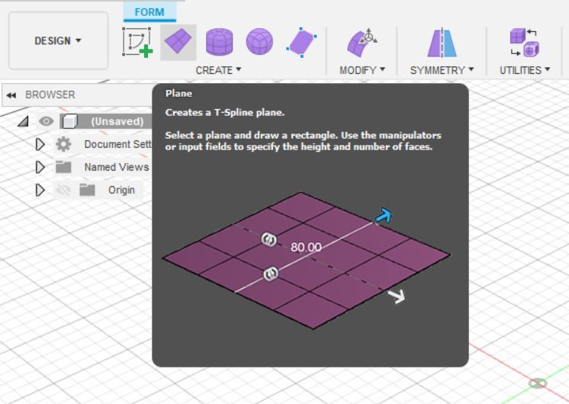The width and height of the screenshot is (569, 404).
Task: Click the Document Settings gear icon
Action: click(63, 144)
